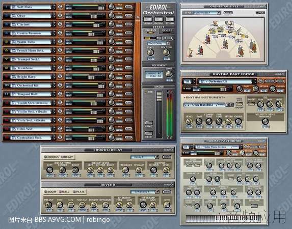Select the Delay radio in Chorus/Delay panel
Image resolution: width=292 pixels, height=229 pixels.
(x=67, y=157)
